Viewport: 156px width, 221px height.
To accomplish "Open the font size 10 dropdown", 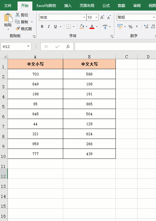I will [x=96, y=17].
